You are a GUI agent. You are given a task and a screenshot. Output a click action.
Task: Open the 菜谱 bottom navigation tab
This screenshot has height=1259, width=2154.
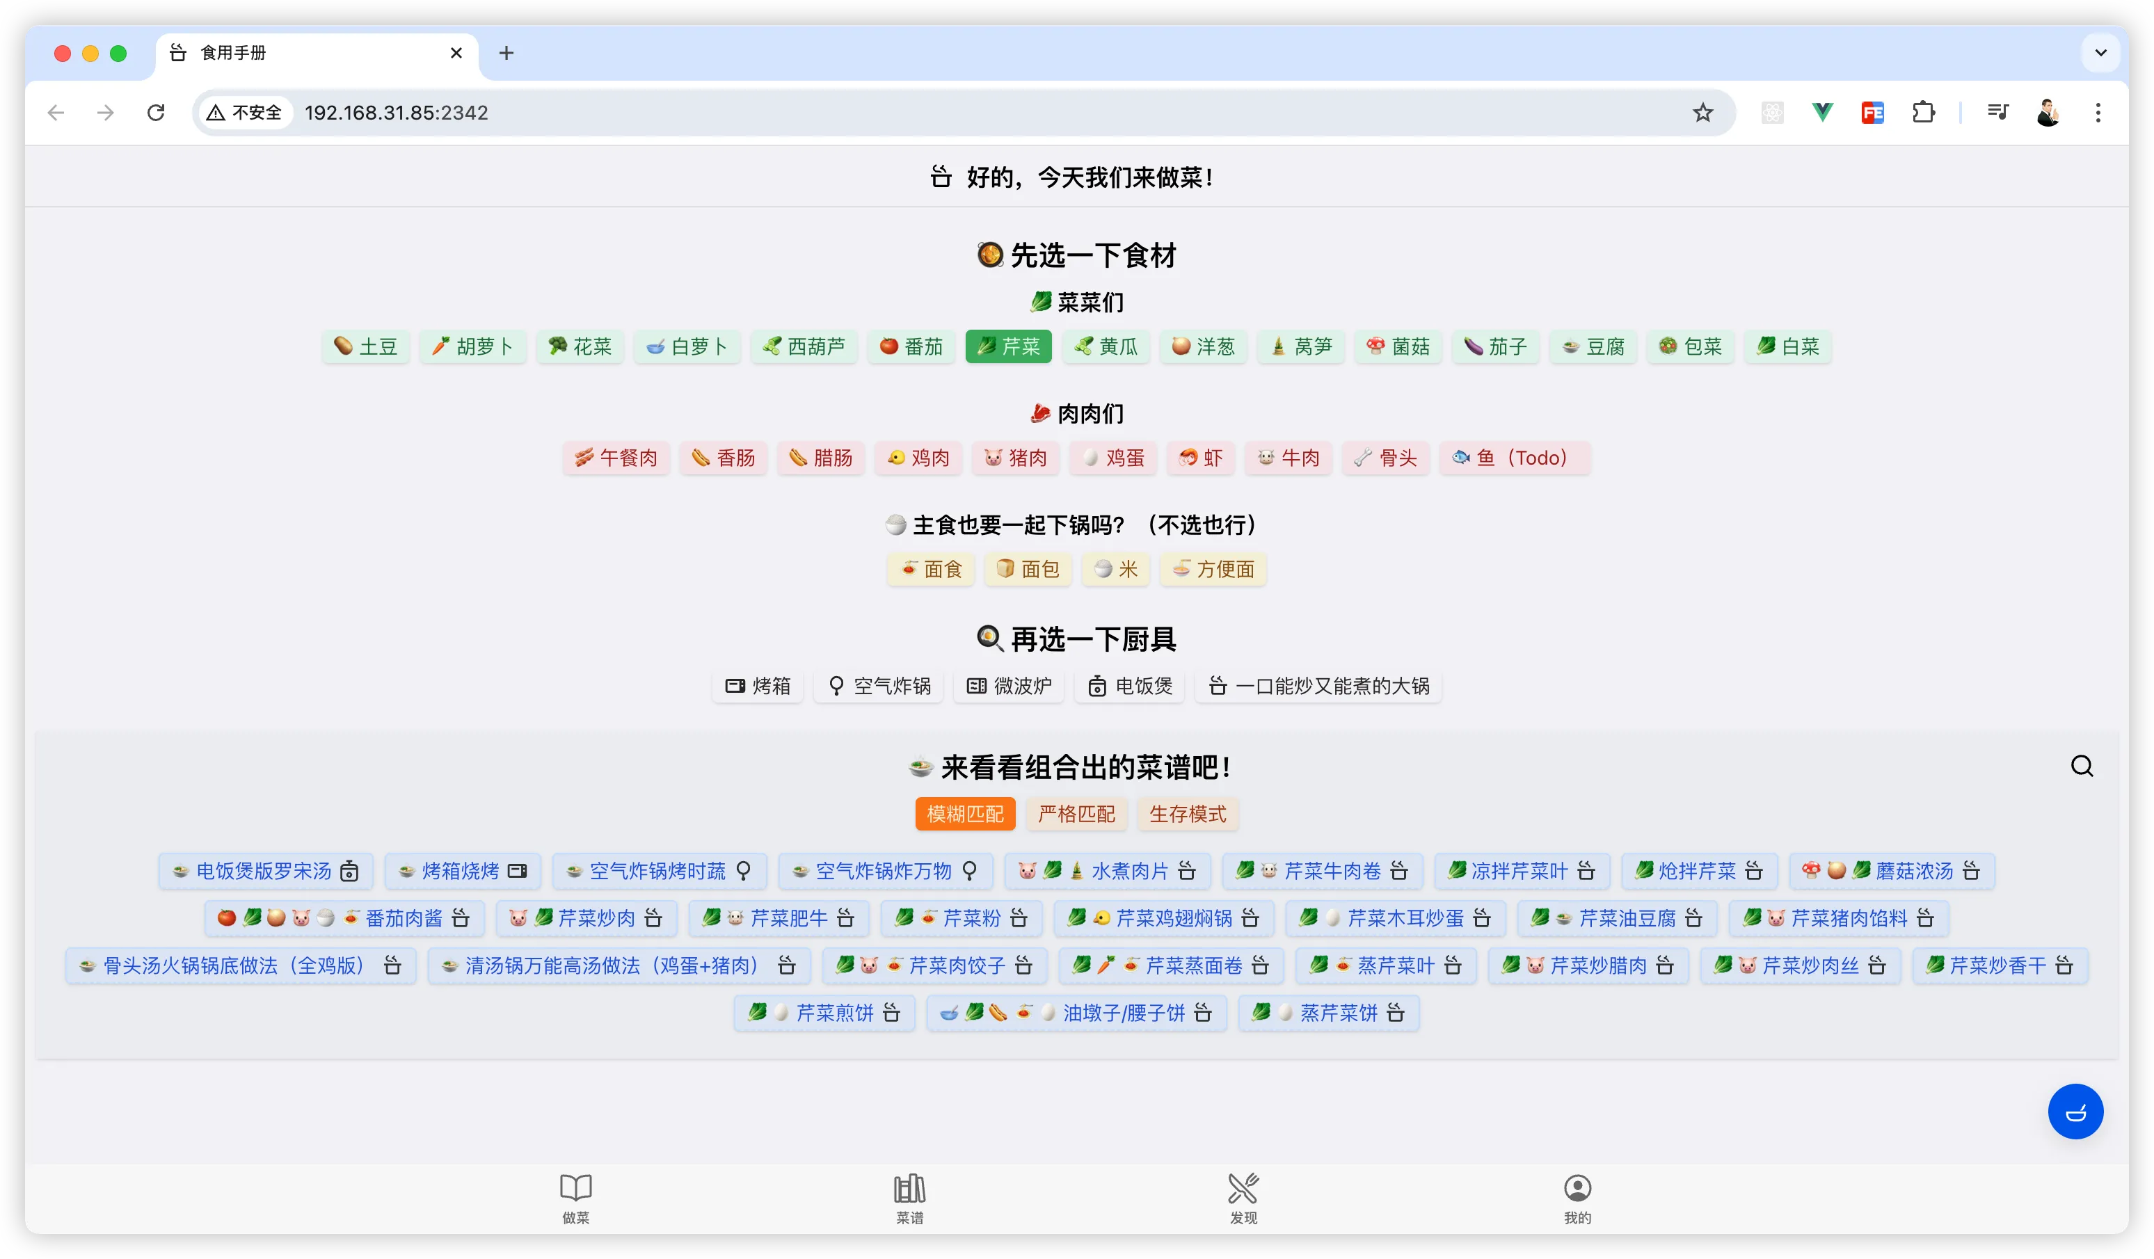point(909,1198)
